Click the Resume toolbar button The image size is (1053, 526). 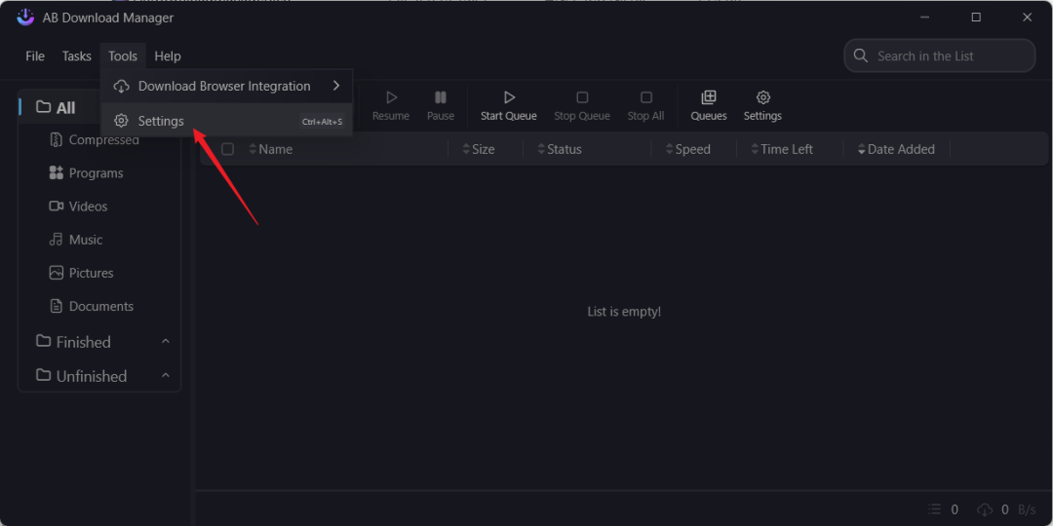391,106
